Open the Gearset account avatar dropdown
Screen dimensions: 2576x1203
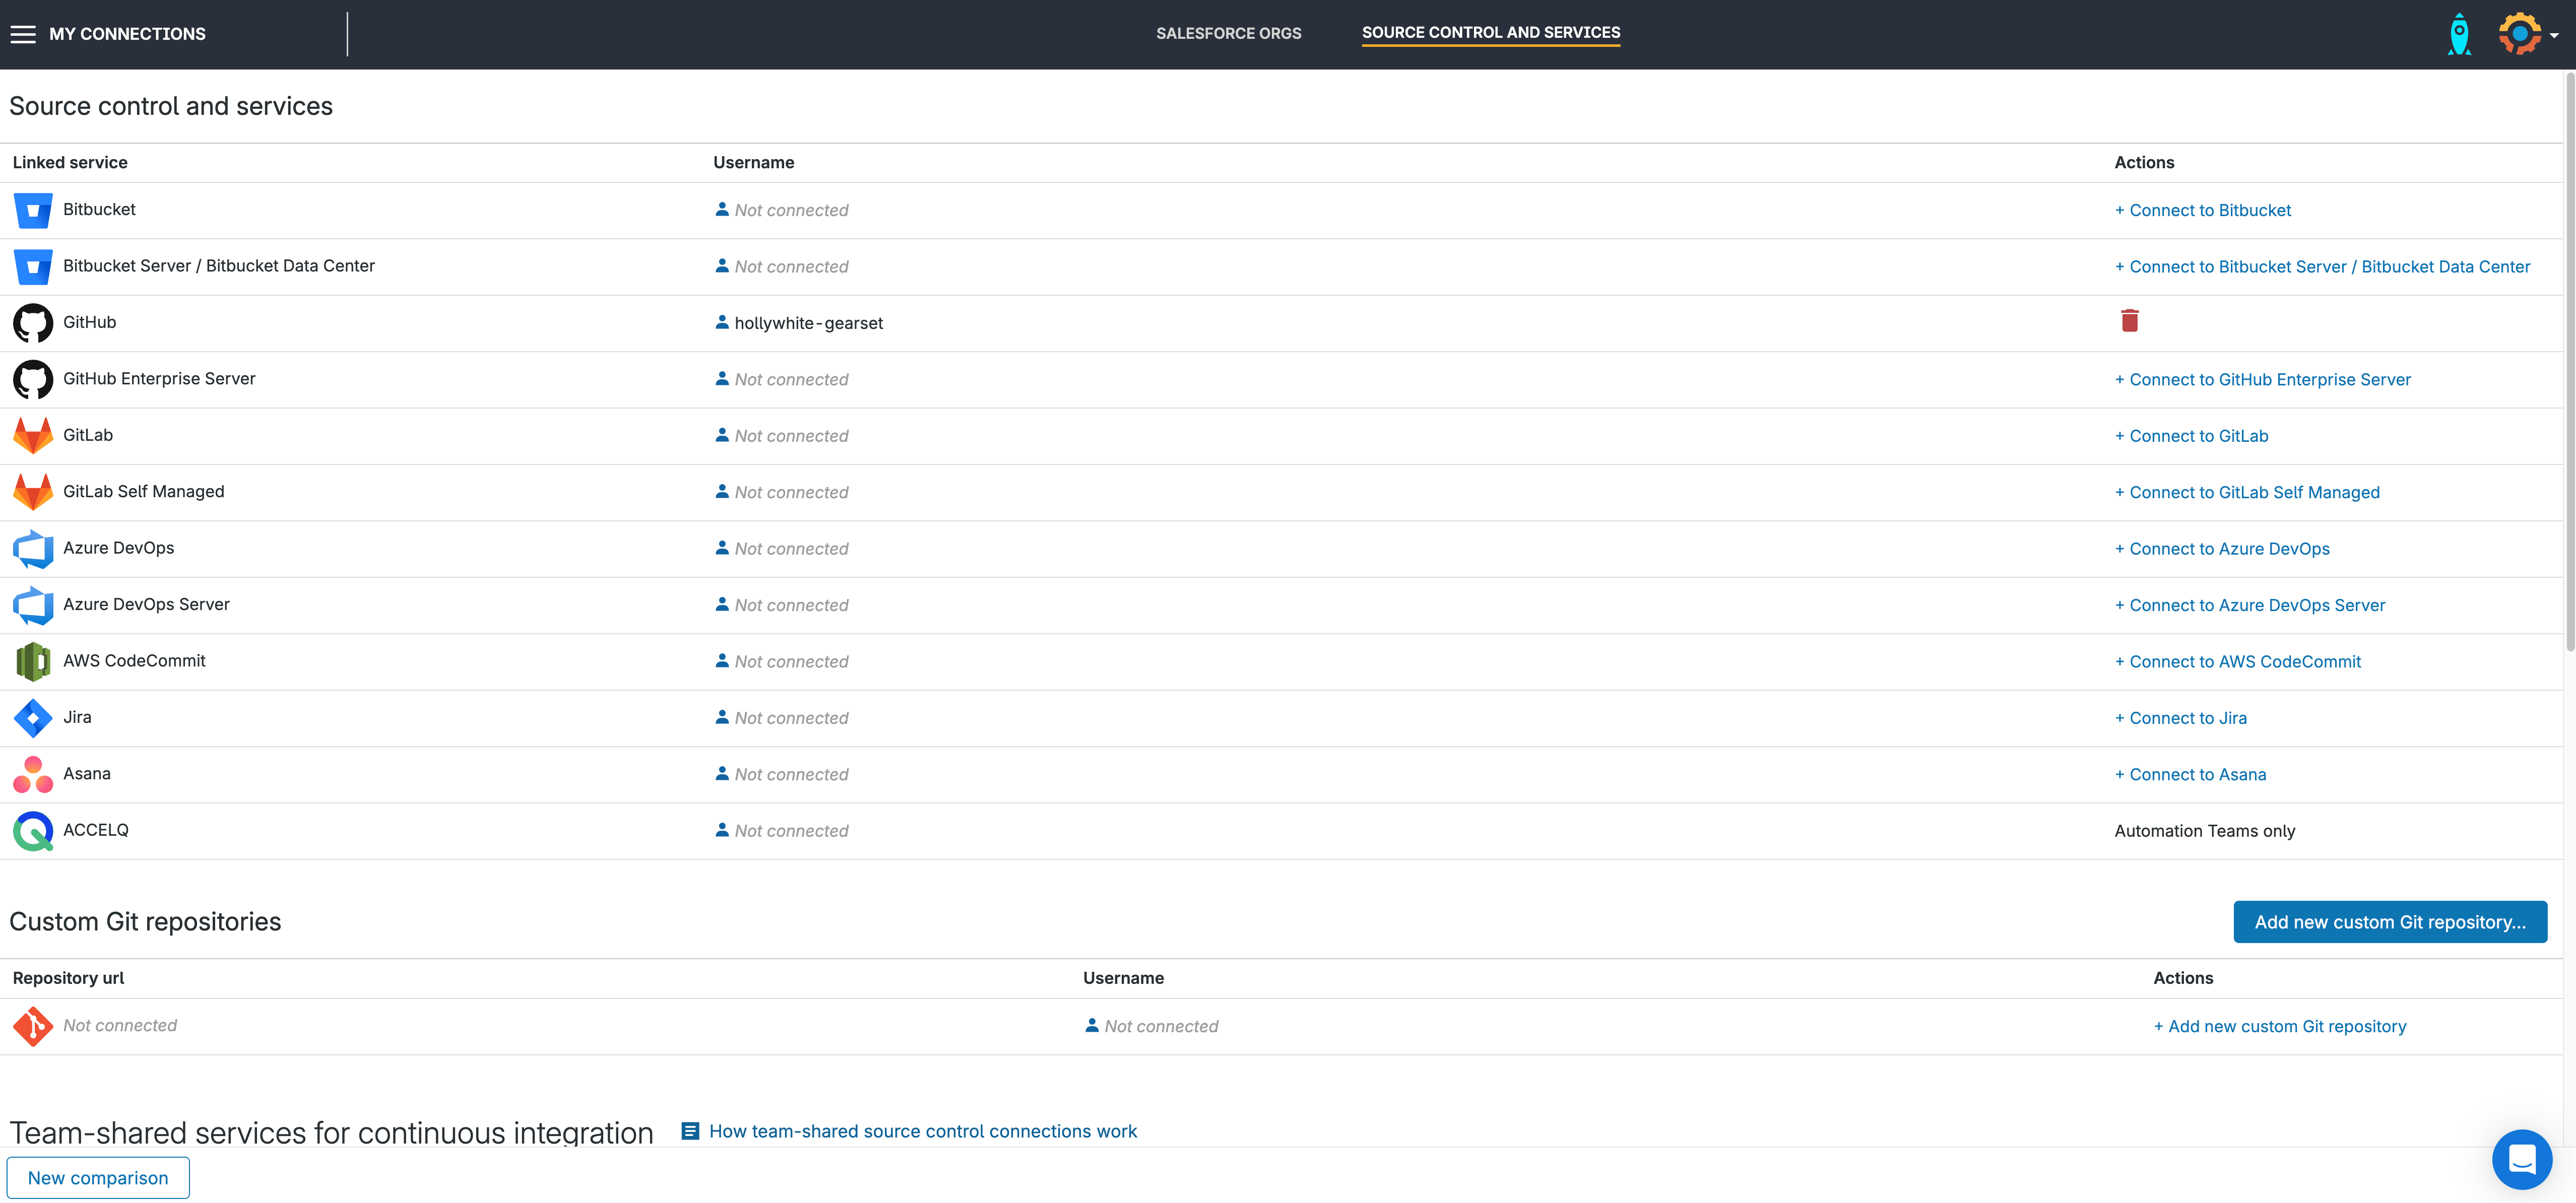2525,34
